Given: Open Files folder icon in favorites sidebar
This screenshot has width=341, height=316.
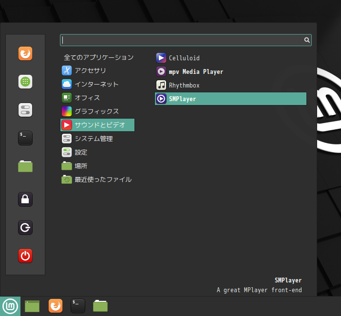Looking at the screenshot, I should click(25, 166).
